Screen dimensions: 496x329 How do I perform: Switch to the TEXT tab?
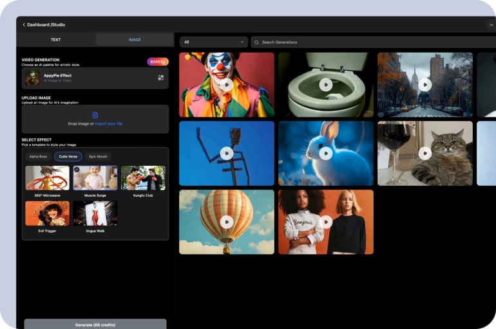(56, 40)
